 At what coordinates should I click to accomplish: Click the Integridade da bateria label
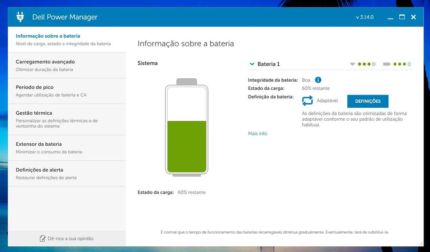pos(273,80)
